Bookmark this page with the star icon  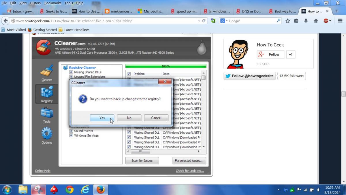click(x=288, y=21)
